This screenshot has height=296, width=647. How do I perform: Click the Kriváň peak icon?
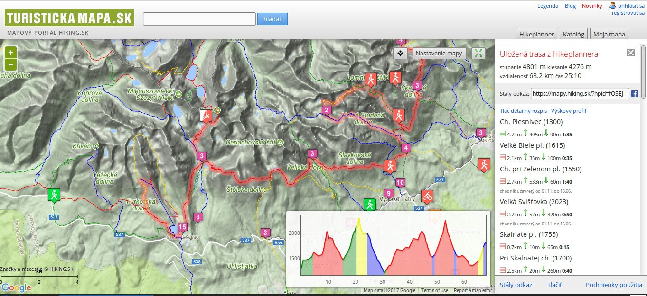[x=95, y=146]
